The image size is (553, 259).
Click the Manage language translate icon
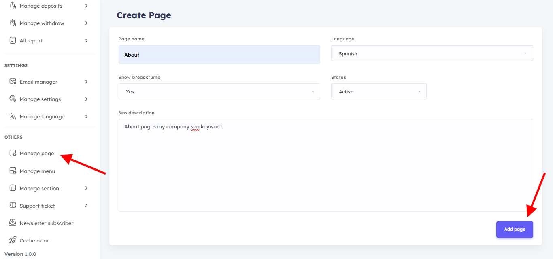[x=13, y=116]
